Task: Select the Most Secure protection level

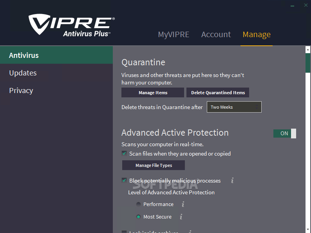Action: pyautogui.click(x=138, y=217)
